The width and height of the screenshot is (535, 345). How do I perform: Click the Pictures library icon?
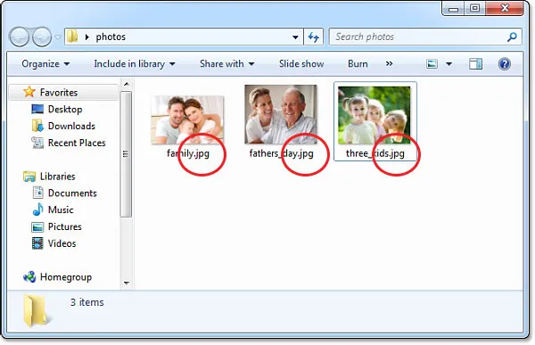click(37, 226)
